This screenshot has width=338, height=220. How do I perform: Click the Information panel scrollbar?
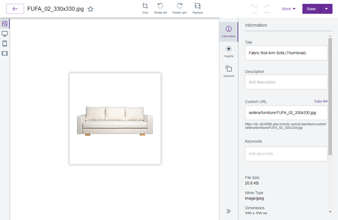[x=330, y=96]
